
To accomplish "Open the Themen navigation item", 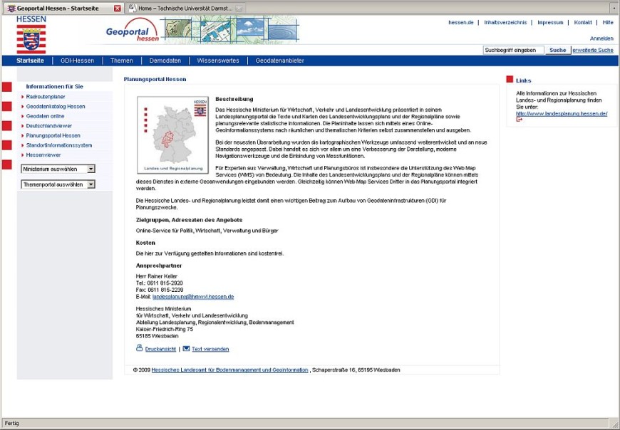I will click(121, 61).
